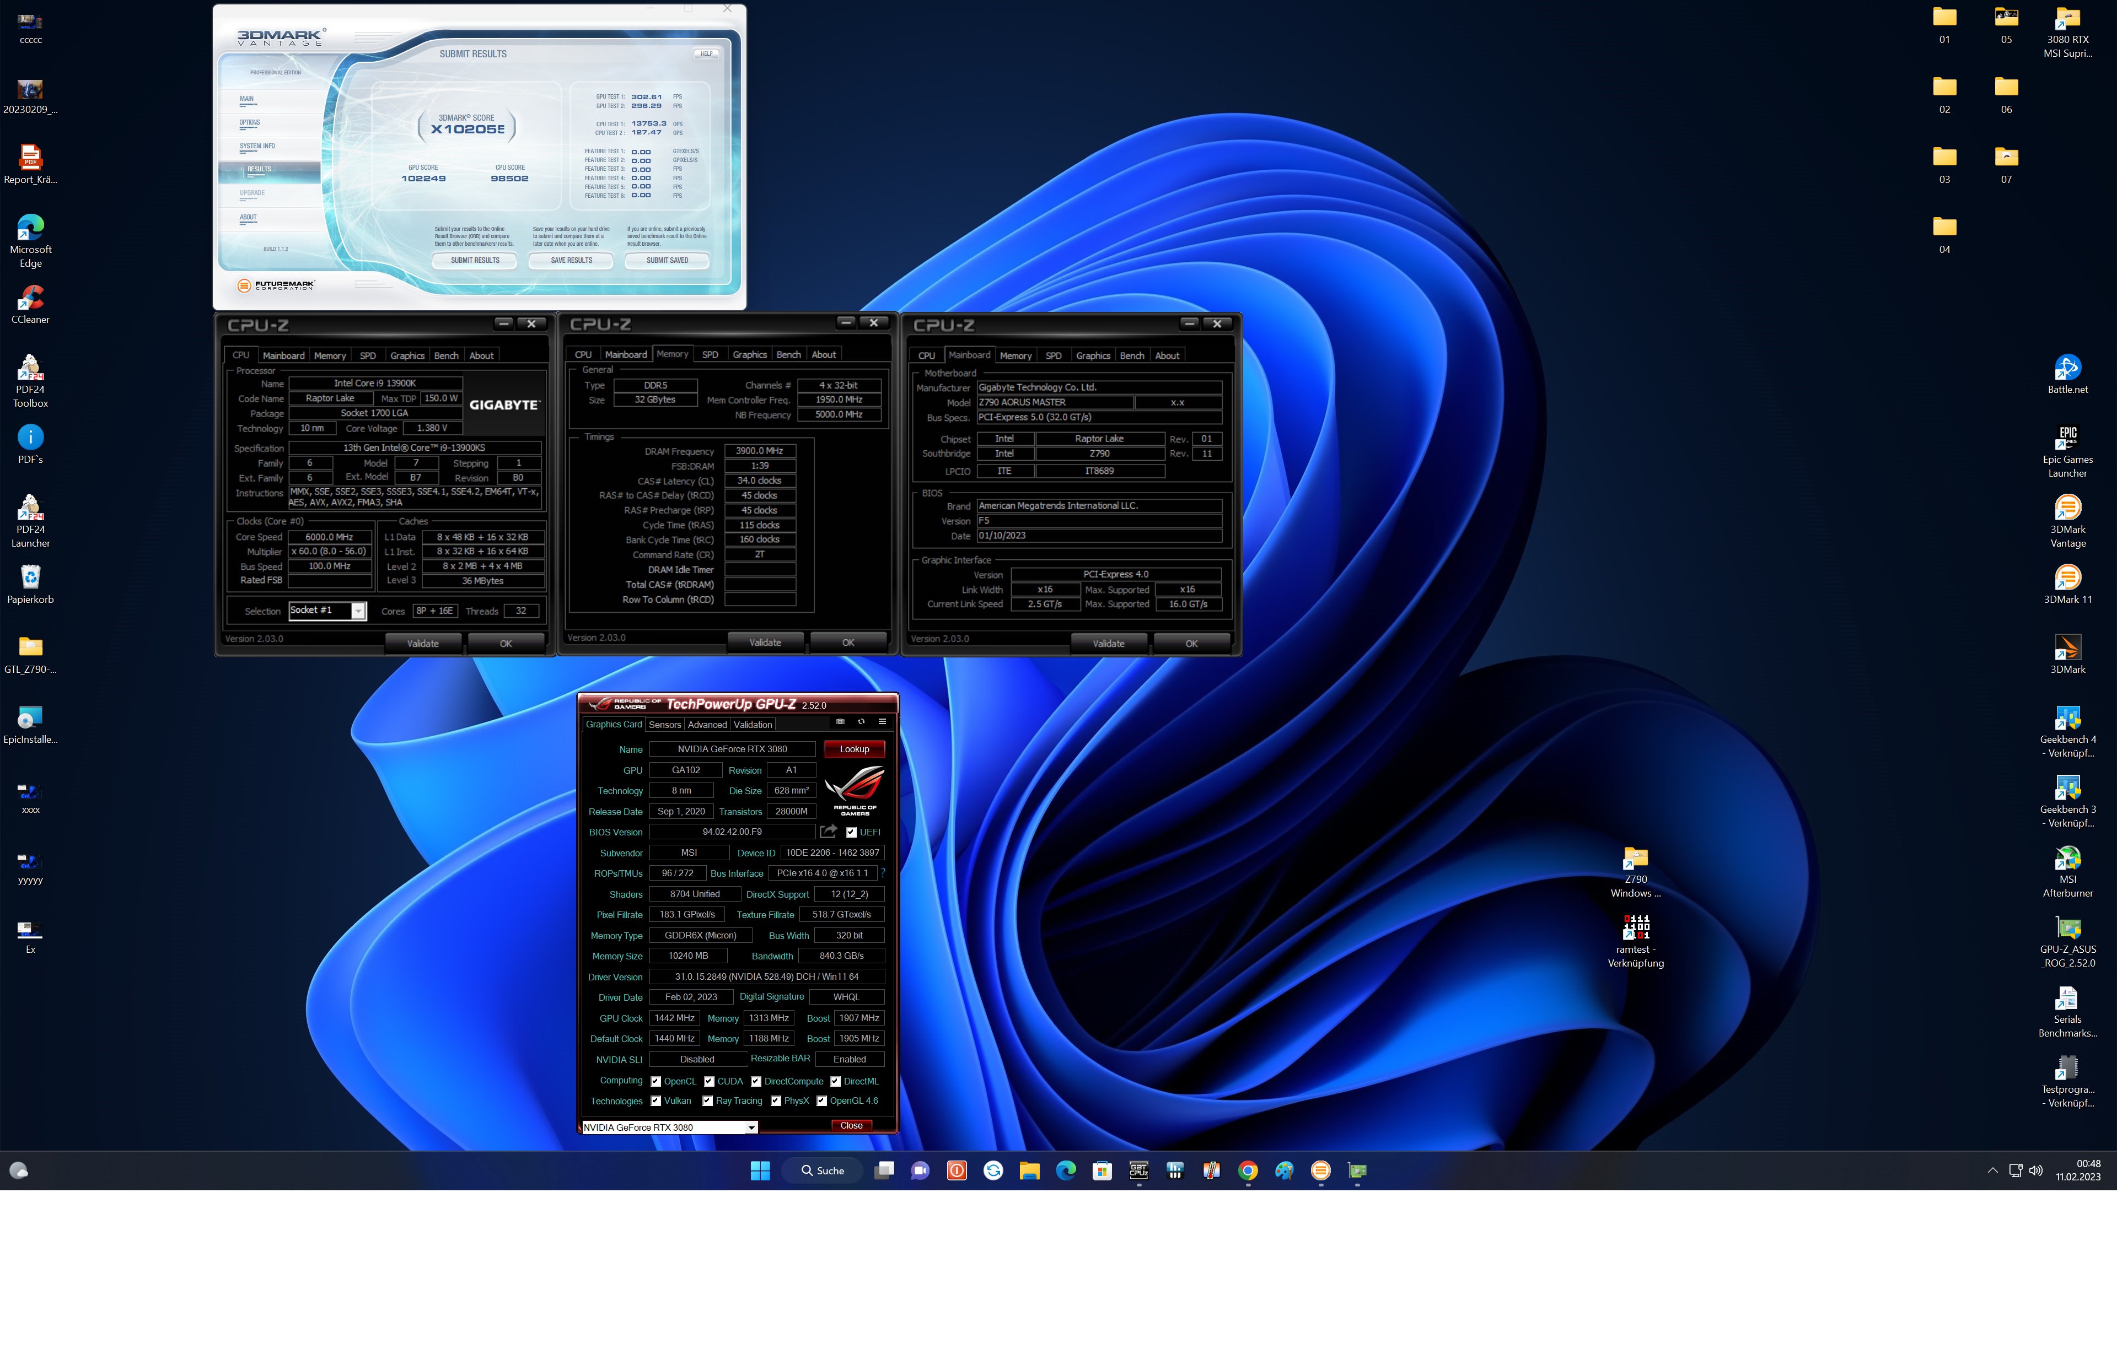This screenshot has height=1349, width=2117.
Task: Click the HELP button in 3DMark Vantage
Action: click(706, 53)
